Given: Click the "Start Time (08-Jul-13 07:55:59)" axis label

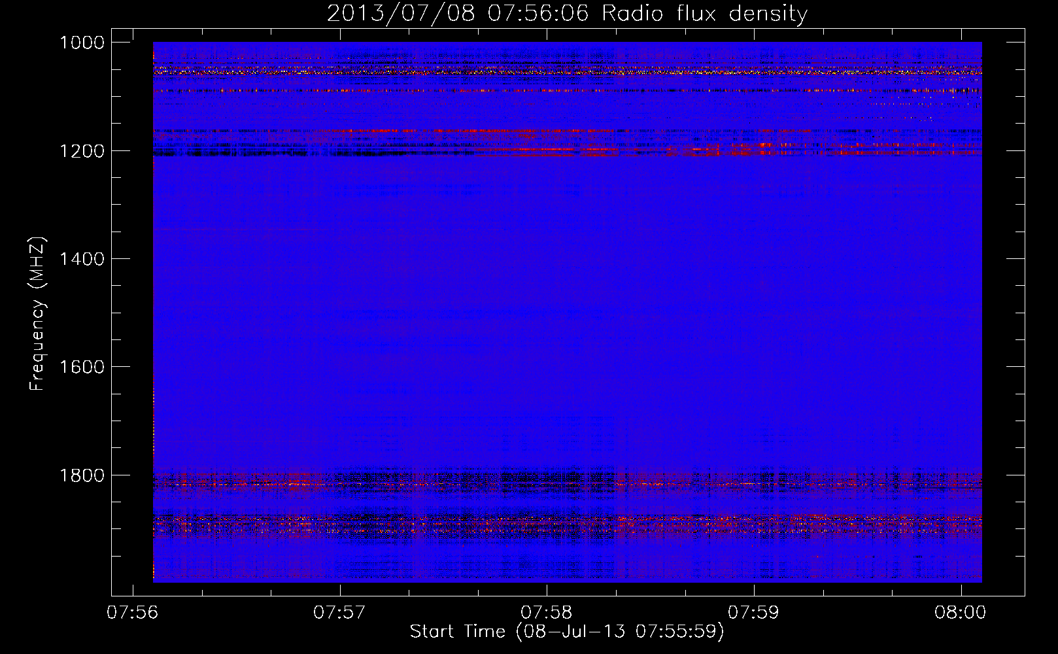Looking at the screenshot, I should coord(567,631).
